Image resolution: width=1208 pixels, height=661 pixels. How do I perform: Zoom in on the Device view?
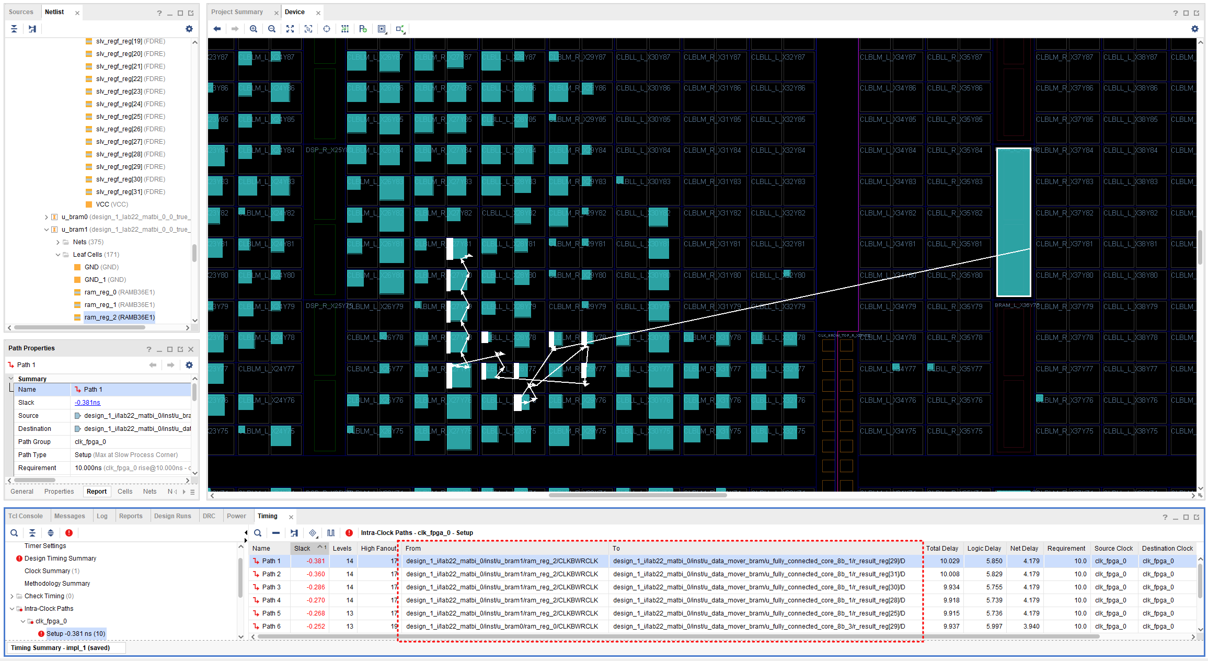point(254,29)
